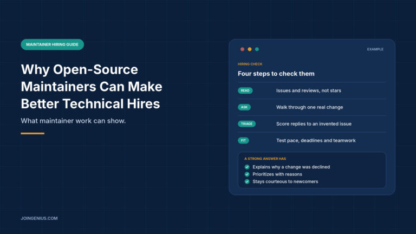This screenshot has height=234, width=416.
Task: Click 'Prioritizes with reasons' text
Action: tap(277, 174)
